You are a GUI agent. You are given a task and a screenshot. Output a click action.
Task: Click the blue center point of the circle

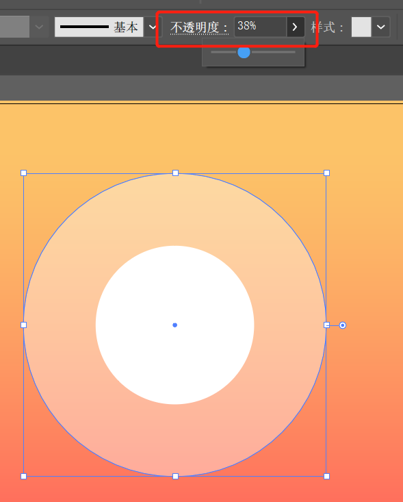click(175, 325)
